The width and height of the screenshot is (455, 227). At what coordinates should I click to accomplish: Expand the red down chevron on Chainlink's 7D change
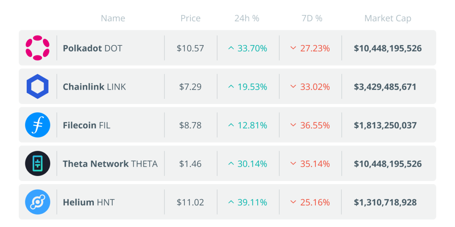pos(293,87)
